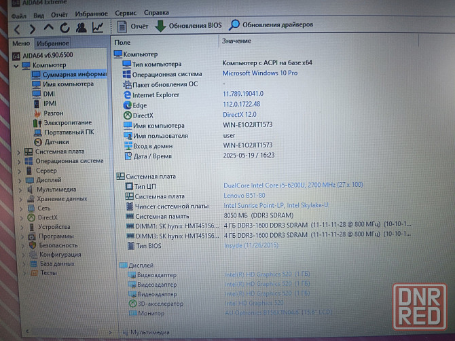Switch to the Избранное tab in sidebar
This screenshot has width=455, height=341.
click(53, 43)
